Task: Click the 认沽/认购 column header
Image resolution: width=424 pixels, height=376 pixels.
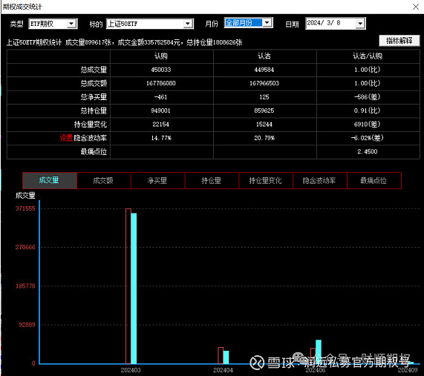Action: tap(368, 56)
